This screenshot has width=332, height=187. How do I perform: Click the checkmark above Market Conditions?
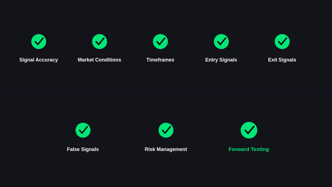(100, 42)
